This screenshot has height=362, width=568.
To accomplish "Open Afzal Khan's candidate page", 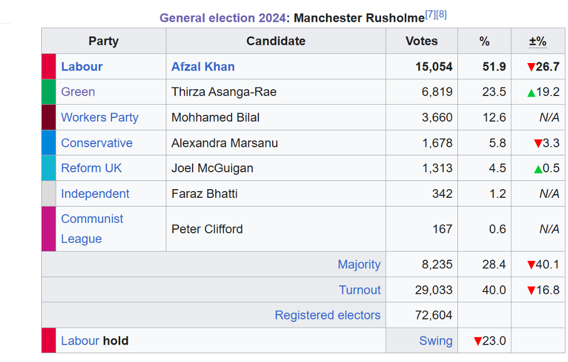I will point(203,67).
